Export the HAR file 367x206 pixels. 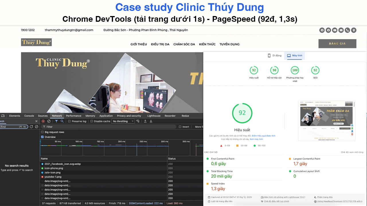tap(151, 121)
